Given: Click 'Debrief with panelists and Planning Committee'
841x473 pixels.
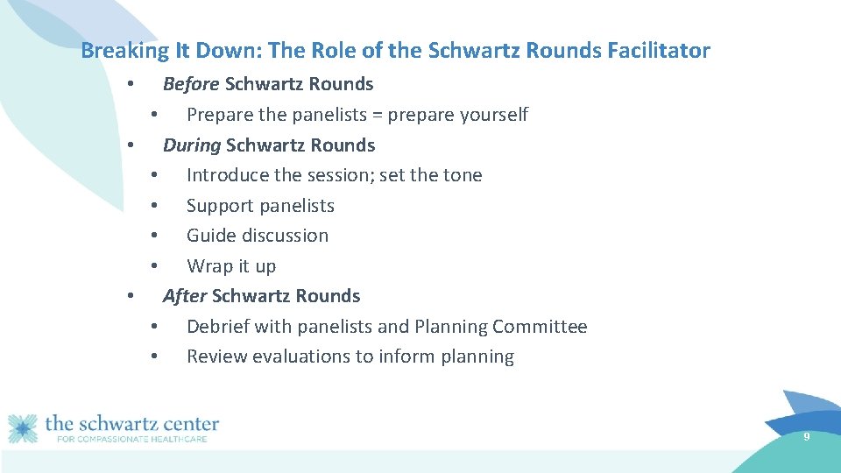Looking at the screenshot, I should pyautogui.click(x=386, y=327).
